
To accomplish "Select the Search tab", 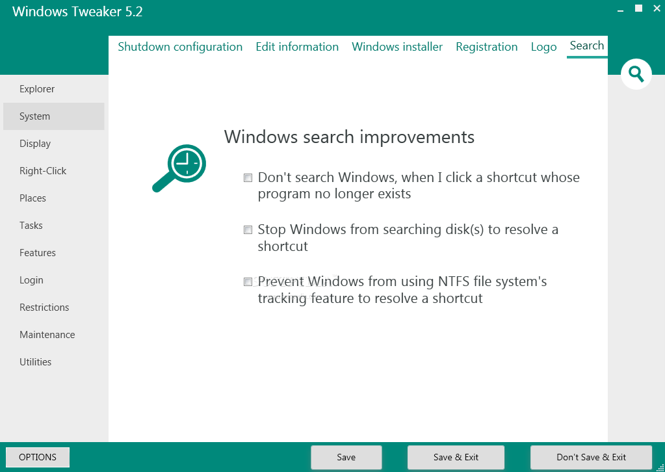I will 587,46.
